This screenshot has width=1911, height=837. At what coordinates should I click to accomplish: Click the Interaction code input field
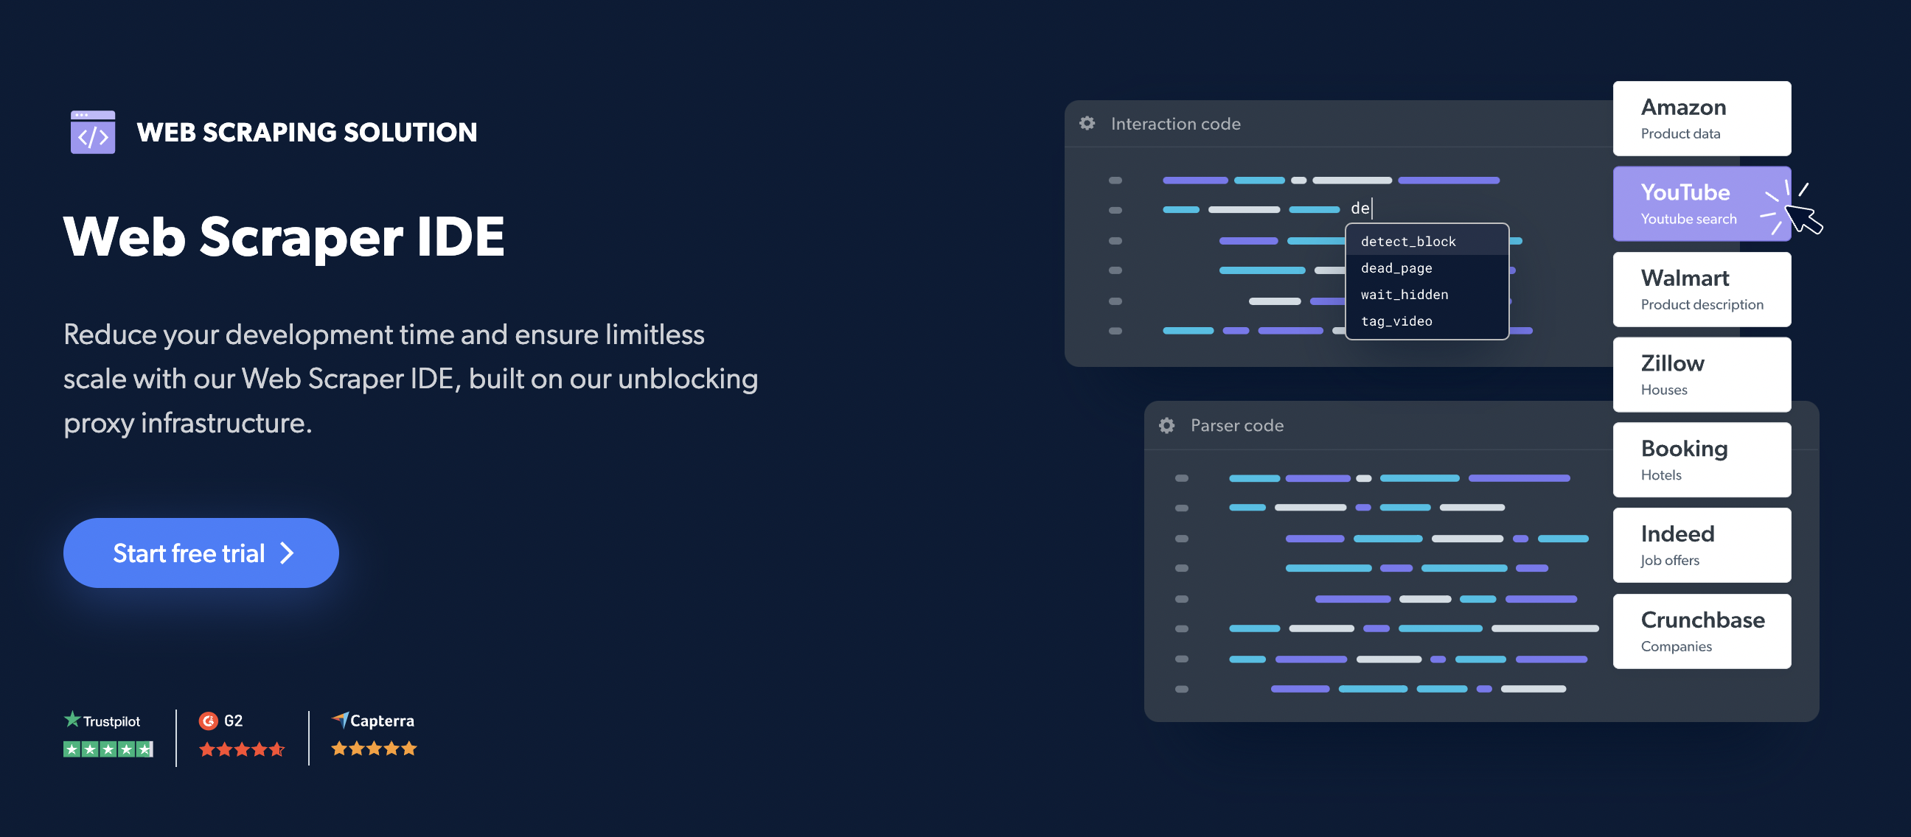coord(1362,207)
